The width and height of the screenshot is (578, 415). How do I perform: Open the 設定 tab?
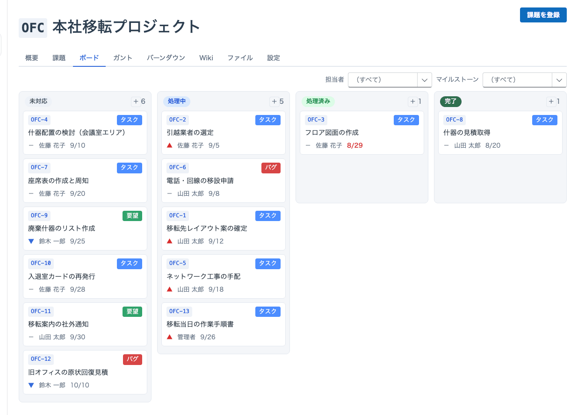(x=274, y=58)
